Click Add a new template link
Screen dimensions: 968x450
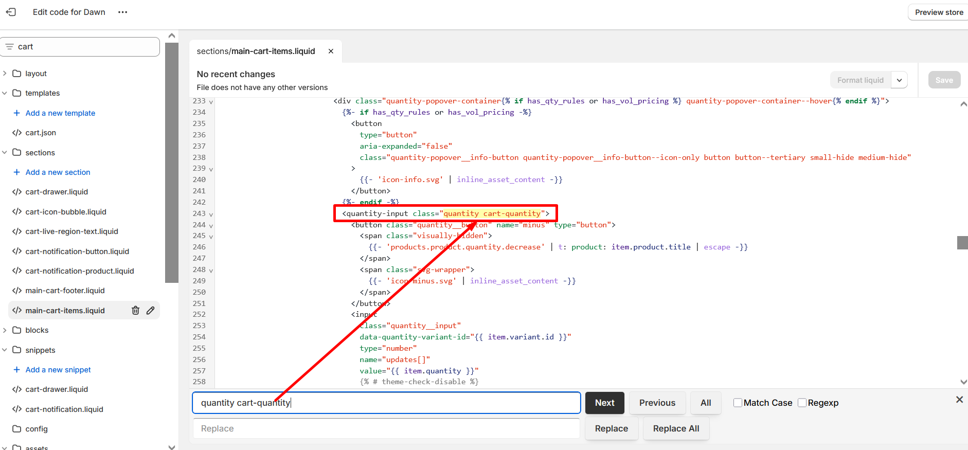60,113
